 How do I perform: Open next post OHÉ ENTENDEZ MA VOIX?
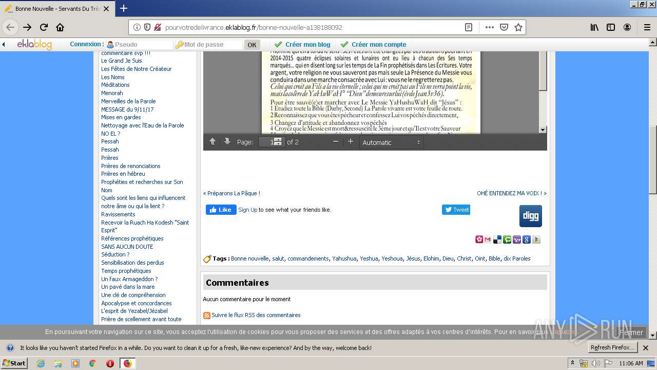(x=512, y=193)
